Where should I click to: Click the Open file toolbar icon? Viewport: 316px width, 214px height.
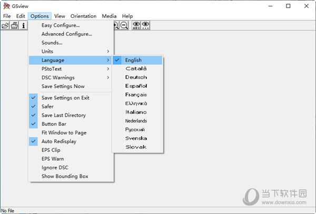pos(5,26)
